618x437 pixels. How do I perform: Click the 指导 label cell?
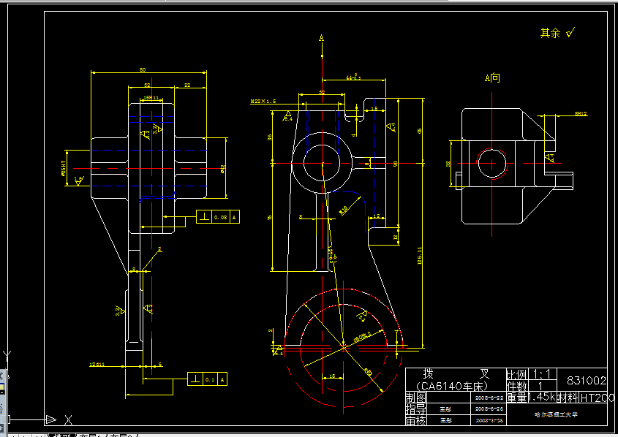[x=416, y=409]
